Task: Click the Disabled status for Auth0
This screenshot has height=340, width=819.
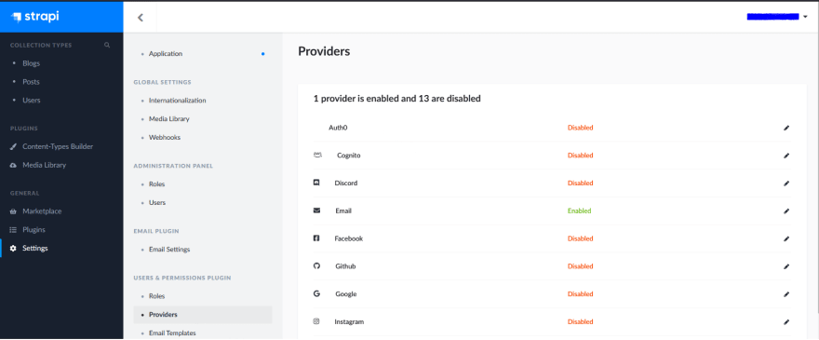Action: 581,128
